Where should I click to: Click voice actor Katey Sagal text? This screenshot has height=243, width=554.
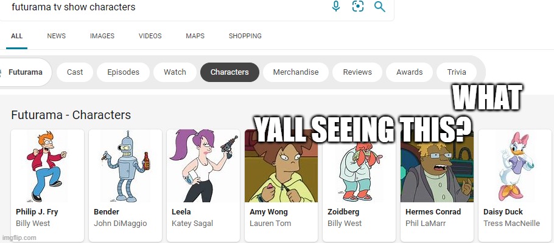pyautogui.click(x=192, y=224)
